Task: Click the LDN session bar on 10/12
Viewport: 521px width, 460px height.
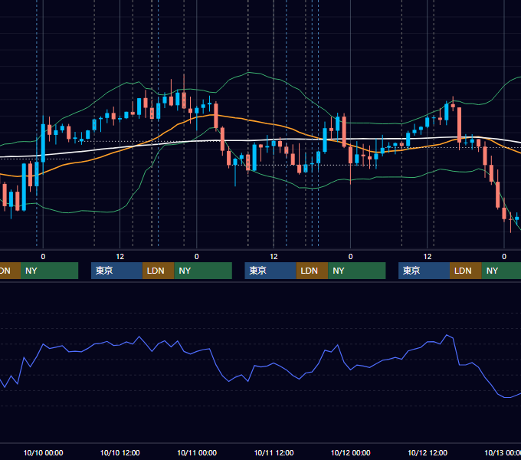Action: (466, 271)
